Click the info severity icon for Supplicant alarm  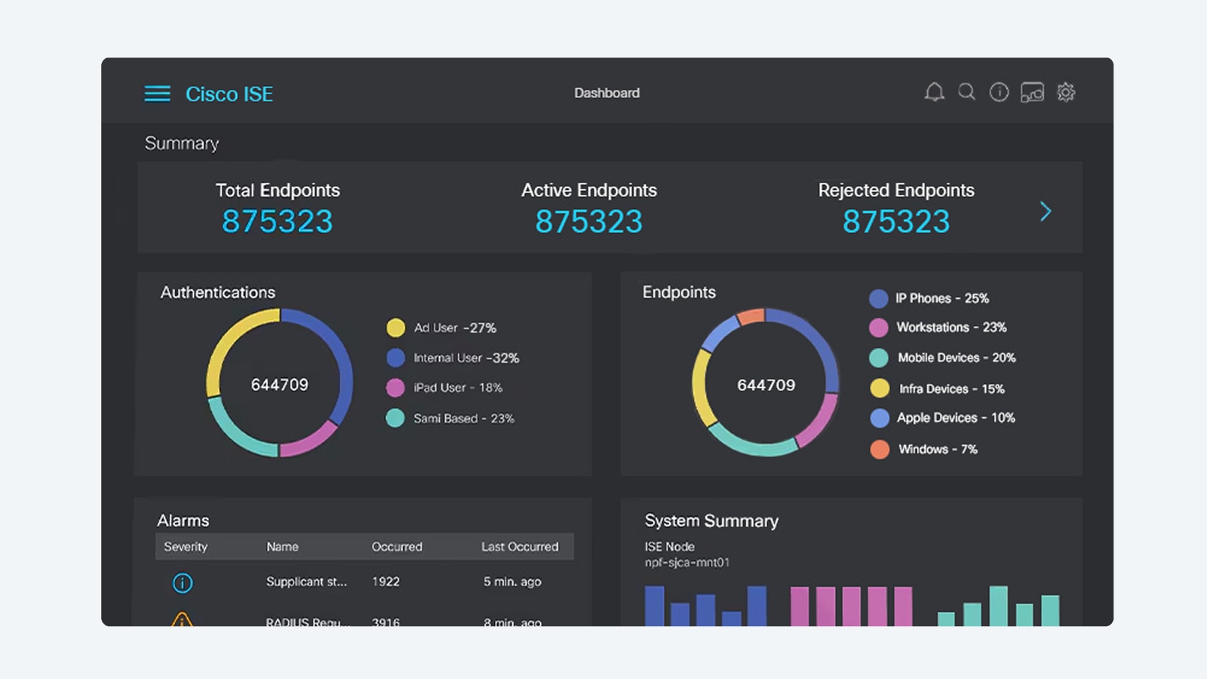point(183,582)
